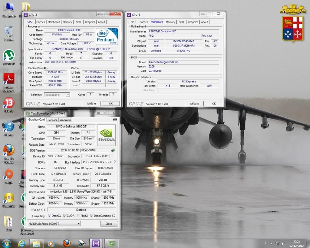The height and width of the screenshot is (248, 310).
Task: Click the GPU-Z screenshot camera icon
Action: [115, 120]
